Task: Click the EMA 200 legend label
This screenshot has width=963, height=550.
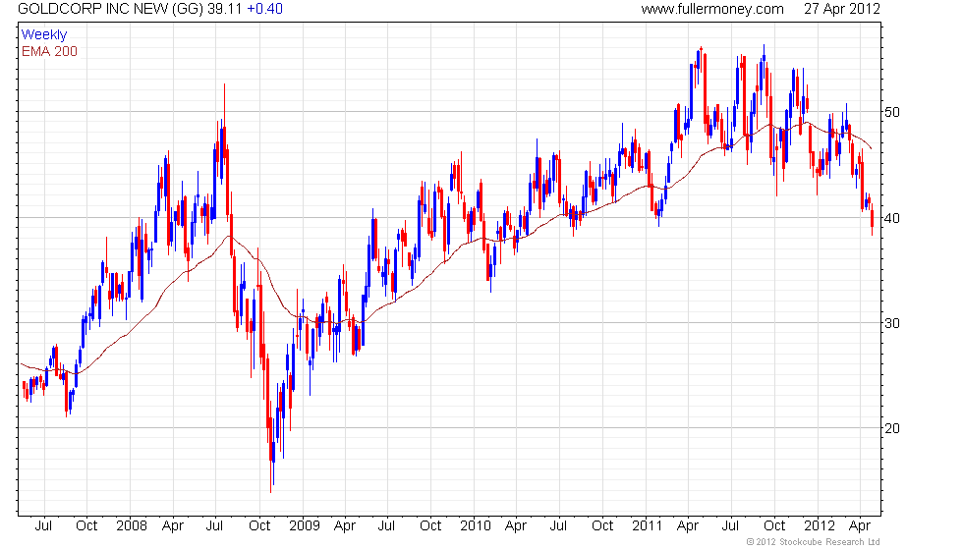Action: tap(50, 51)
